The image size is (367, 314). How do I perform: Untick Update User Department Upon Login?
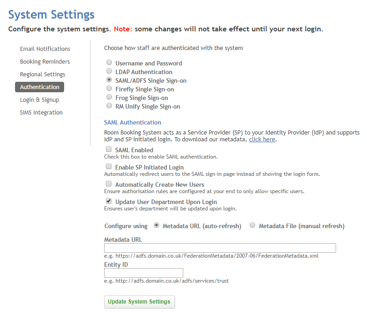point(109,201)
